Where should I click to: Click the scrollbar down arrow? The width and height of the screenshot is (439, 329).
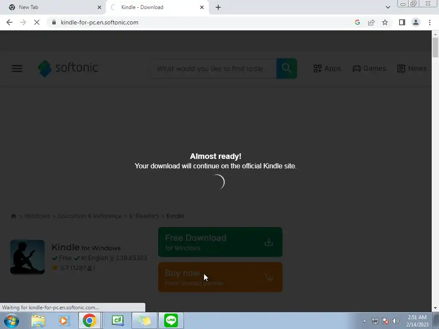(435, 308)
